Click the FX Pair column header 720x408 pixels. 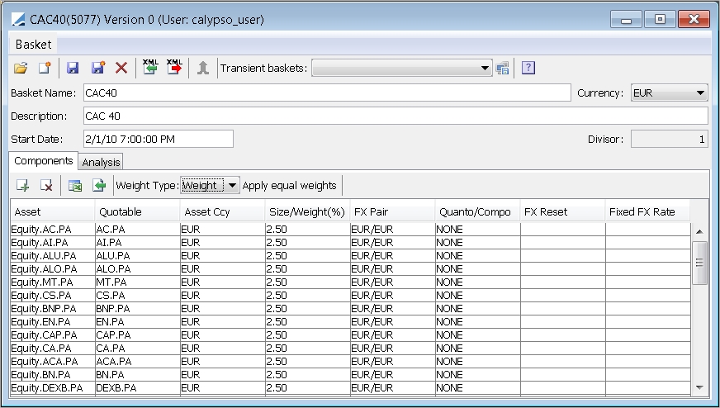click(x=392, y=211)
